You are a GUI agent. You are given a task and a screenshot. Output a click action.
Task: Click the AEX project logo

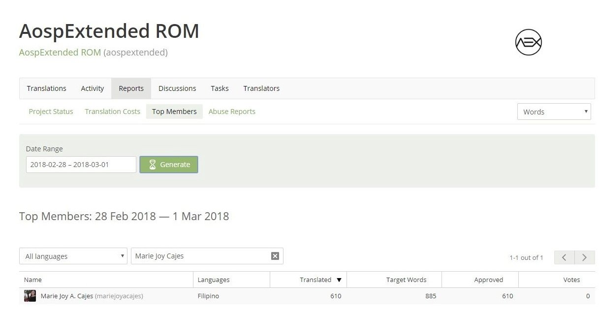pos(528,42)
